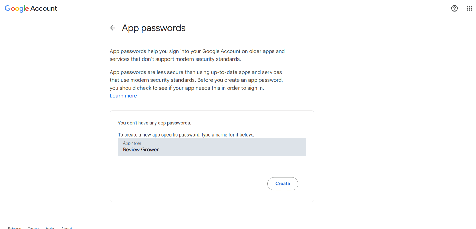Viewport: 476px width, 229px height.
Task: Click the colored 'Google' wordmark in the header
Action: pos(17,8)
